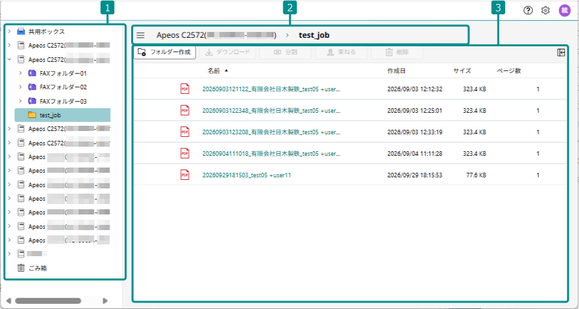Select FAXフォルダー03 in the tree
Viewport: 579px width, 309px height.
click(63, 102)
